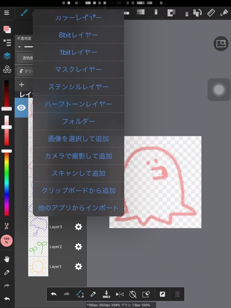Select the Layer1 sun thumbnail
The height and width of the screenshot is (308, 231).
click(x=38, y=266)
